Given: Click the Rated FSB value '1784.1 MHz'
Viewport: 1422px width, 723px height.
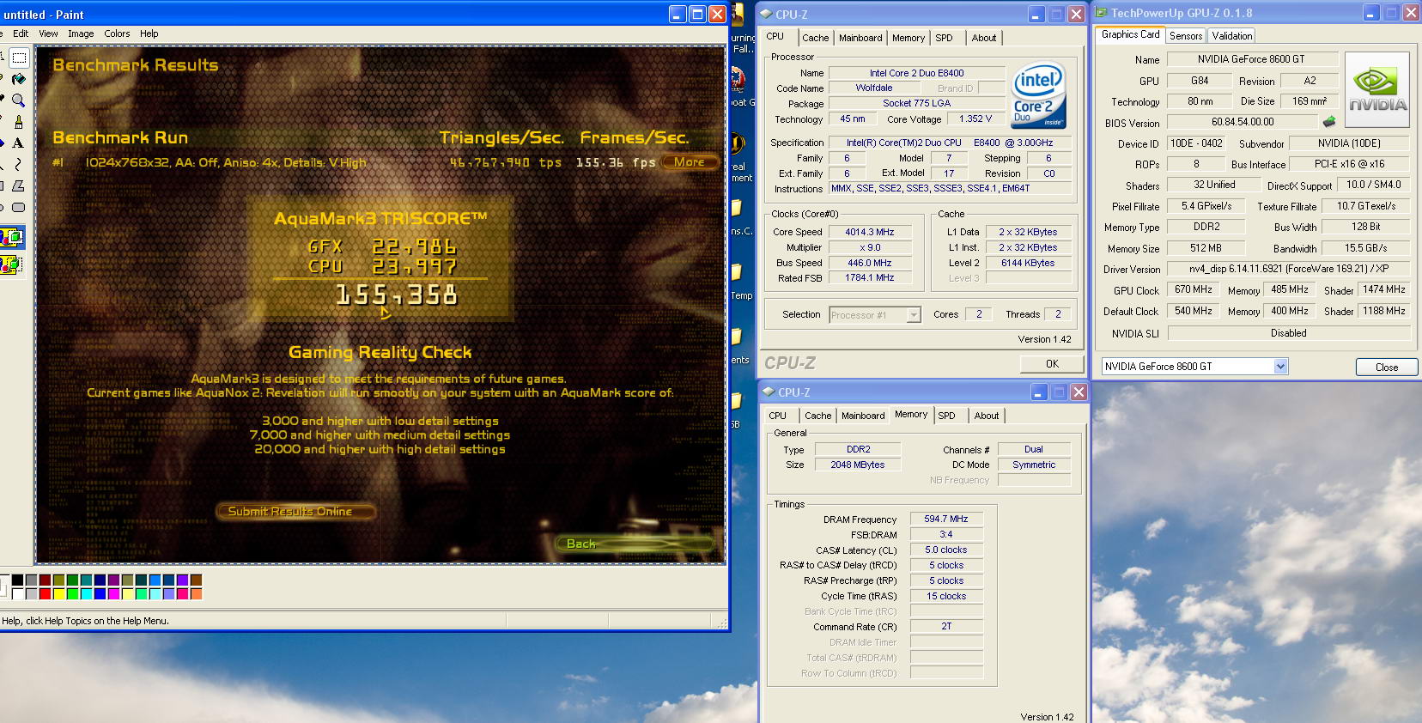Looking at the screenshot, I should (869, 277).
